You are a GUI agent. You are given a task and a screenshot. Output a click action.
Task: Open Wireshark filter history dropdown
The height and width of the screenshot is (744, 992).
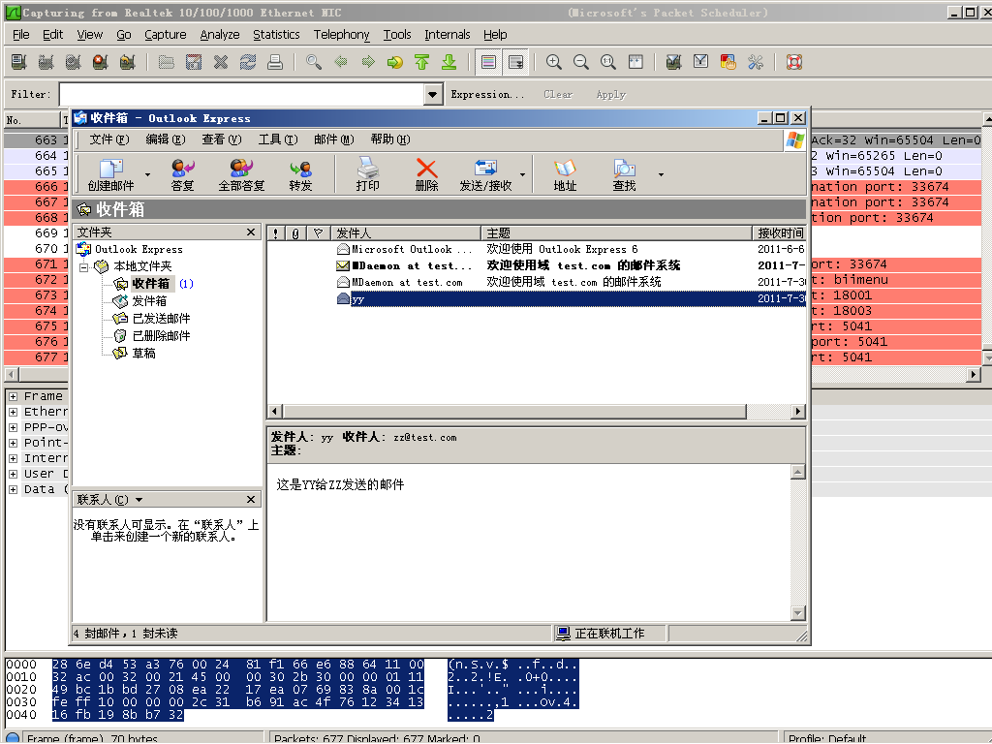[x=432, y=94]
